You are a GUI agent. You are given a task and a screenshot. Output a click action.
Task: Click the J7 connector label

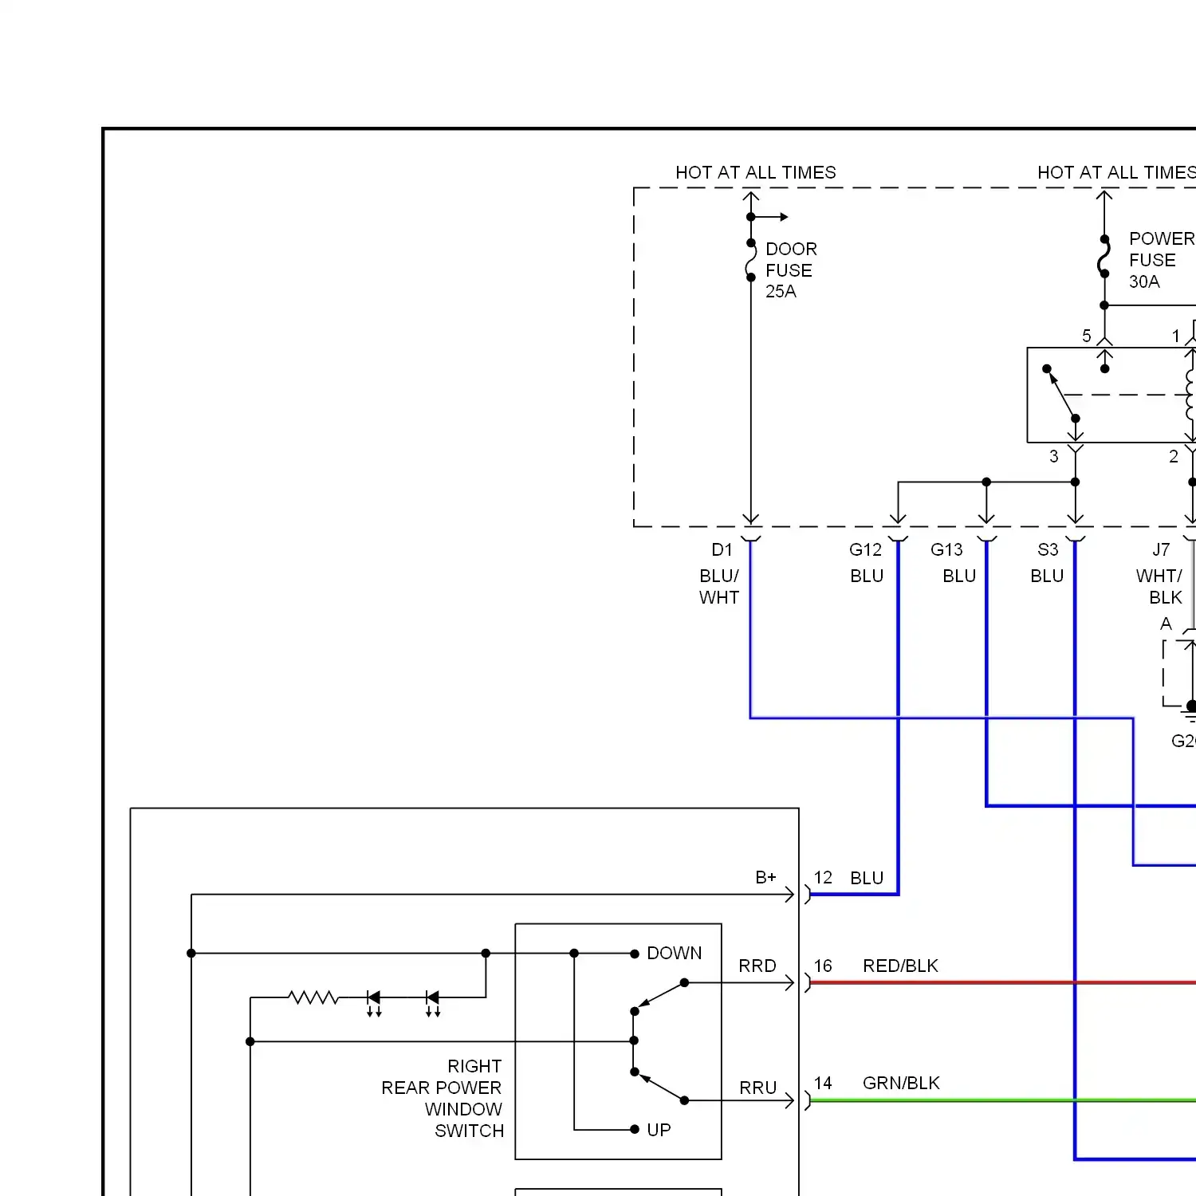coord(1161,550)
